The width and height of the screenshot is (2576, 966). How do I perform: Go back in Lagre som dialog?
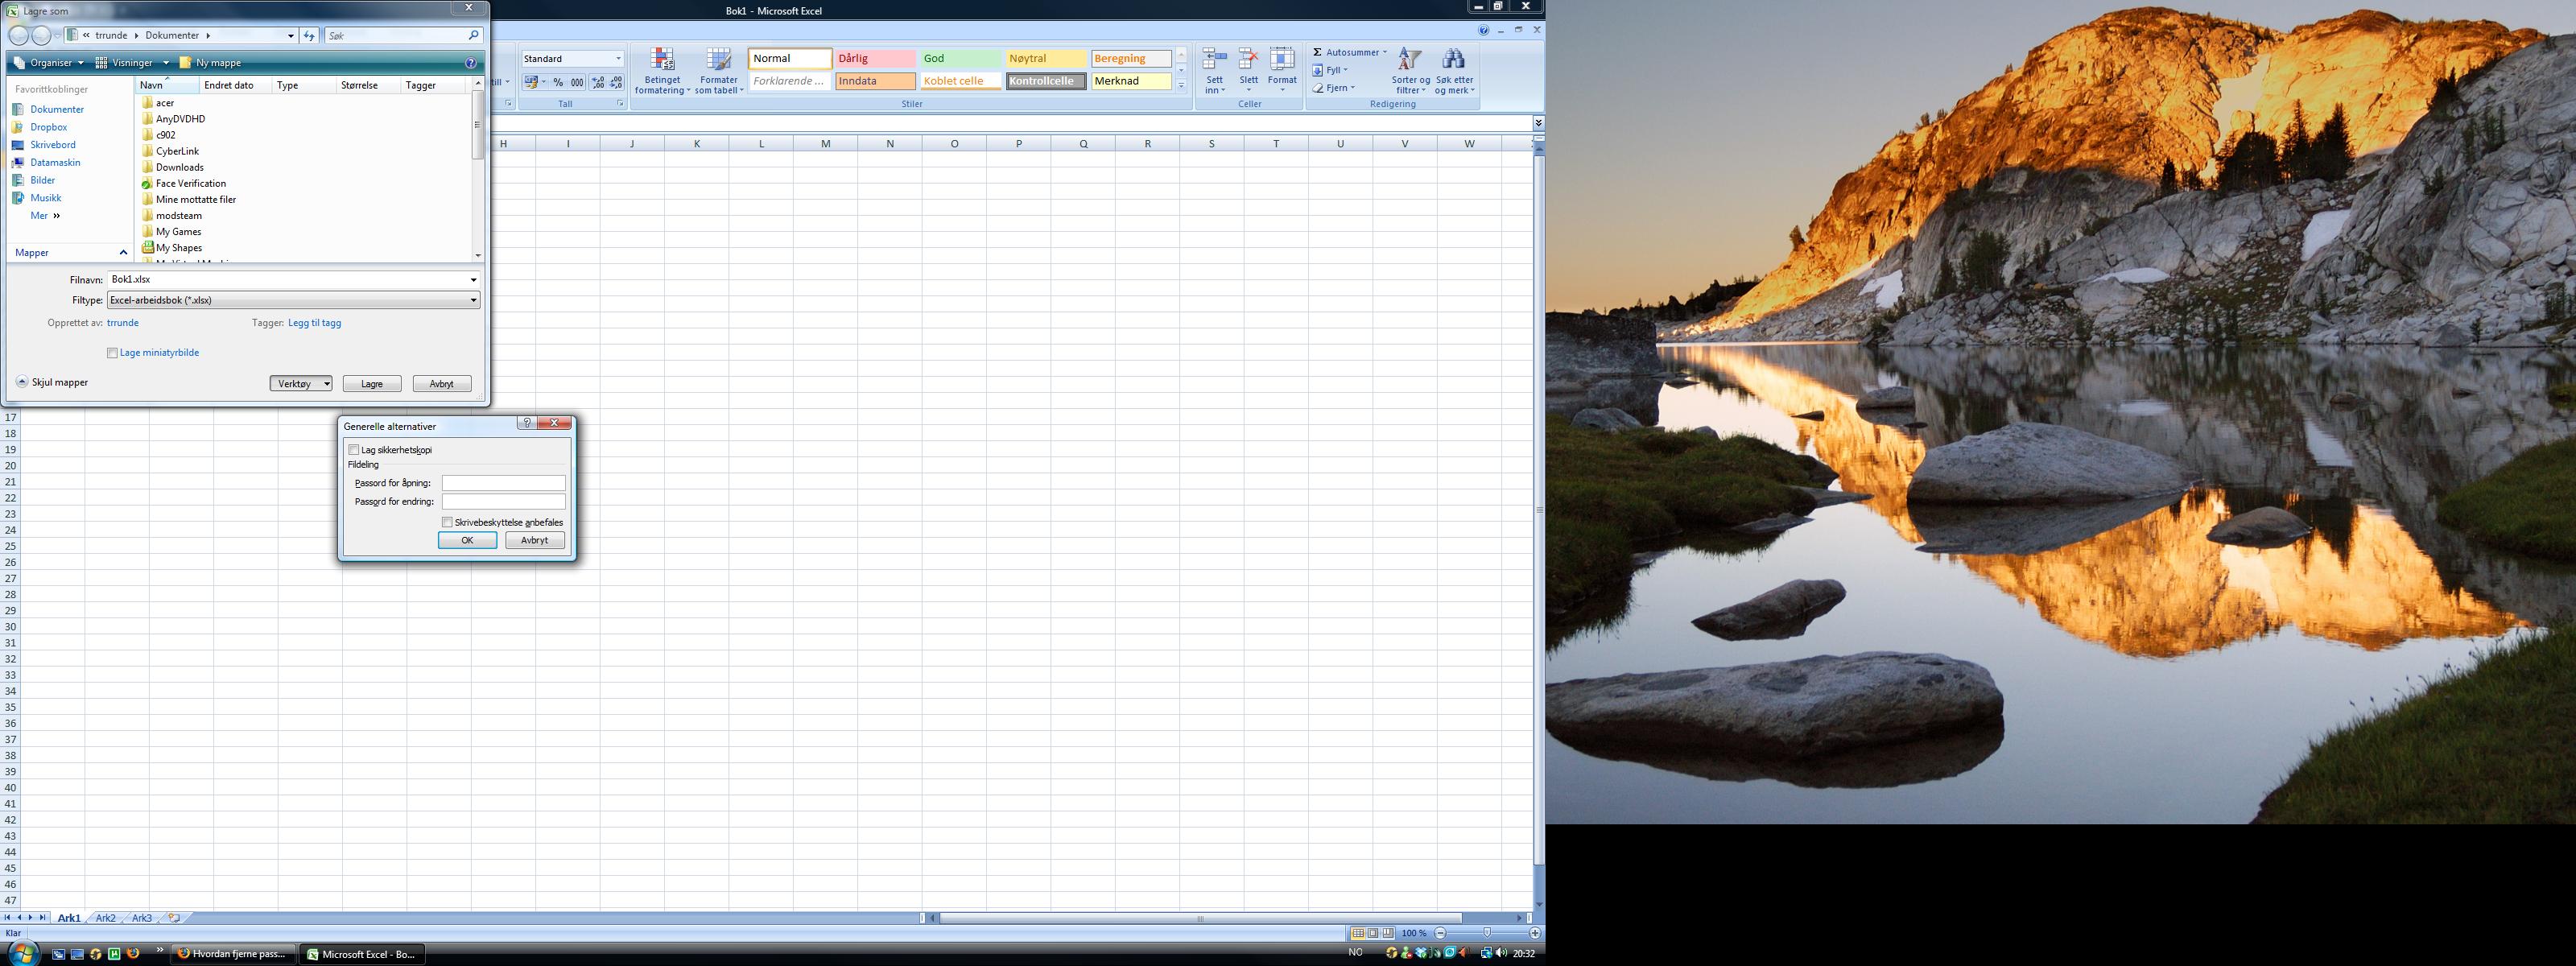point(18,35)
